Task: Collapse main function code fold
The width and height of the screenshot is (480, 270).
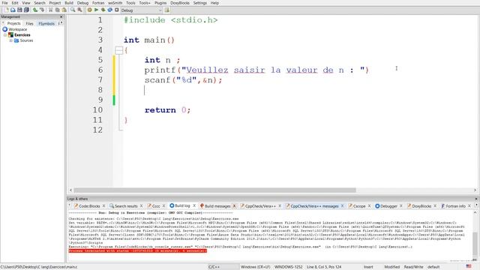Action: 118,50
